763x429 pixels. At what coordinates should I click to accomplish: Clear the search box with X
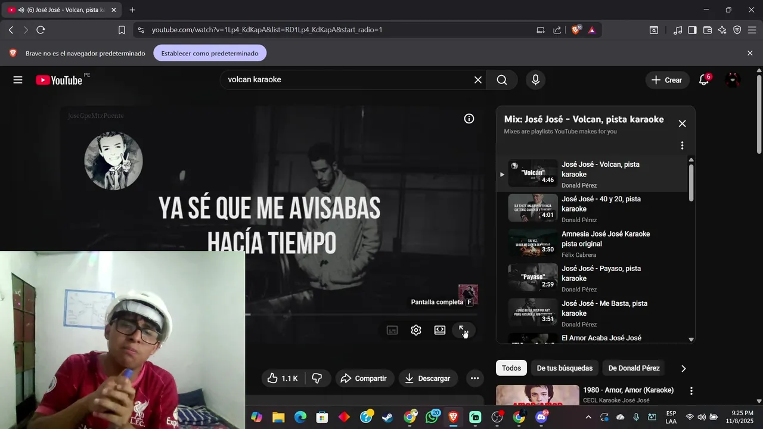coord(478,80)
